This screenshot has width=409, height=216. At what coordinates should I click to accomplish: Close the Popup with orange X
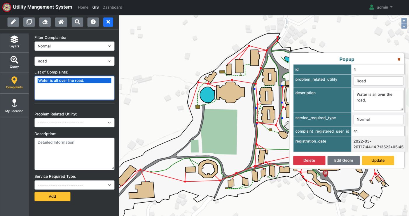399,59
